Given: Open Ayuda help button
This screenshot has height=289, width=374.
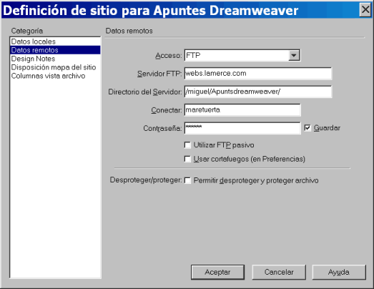Looking at the screenshot, I should 339,272.
